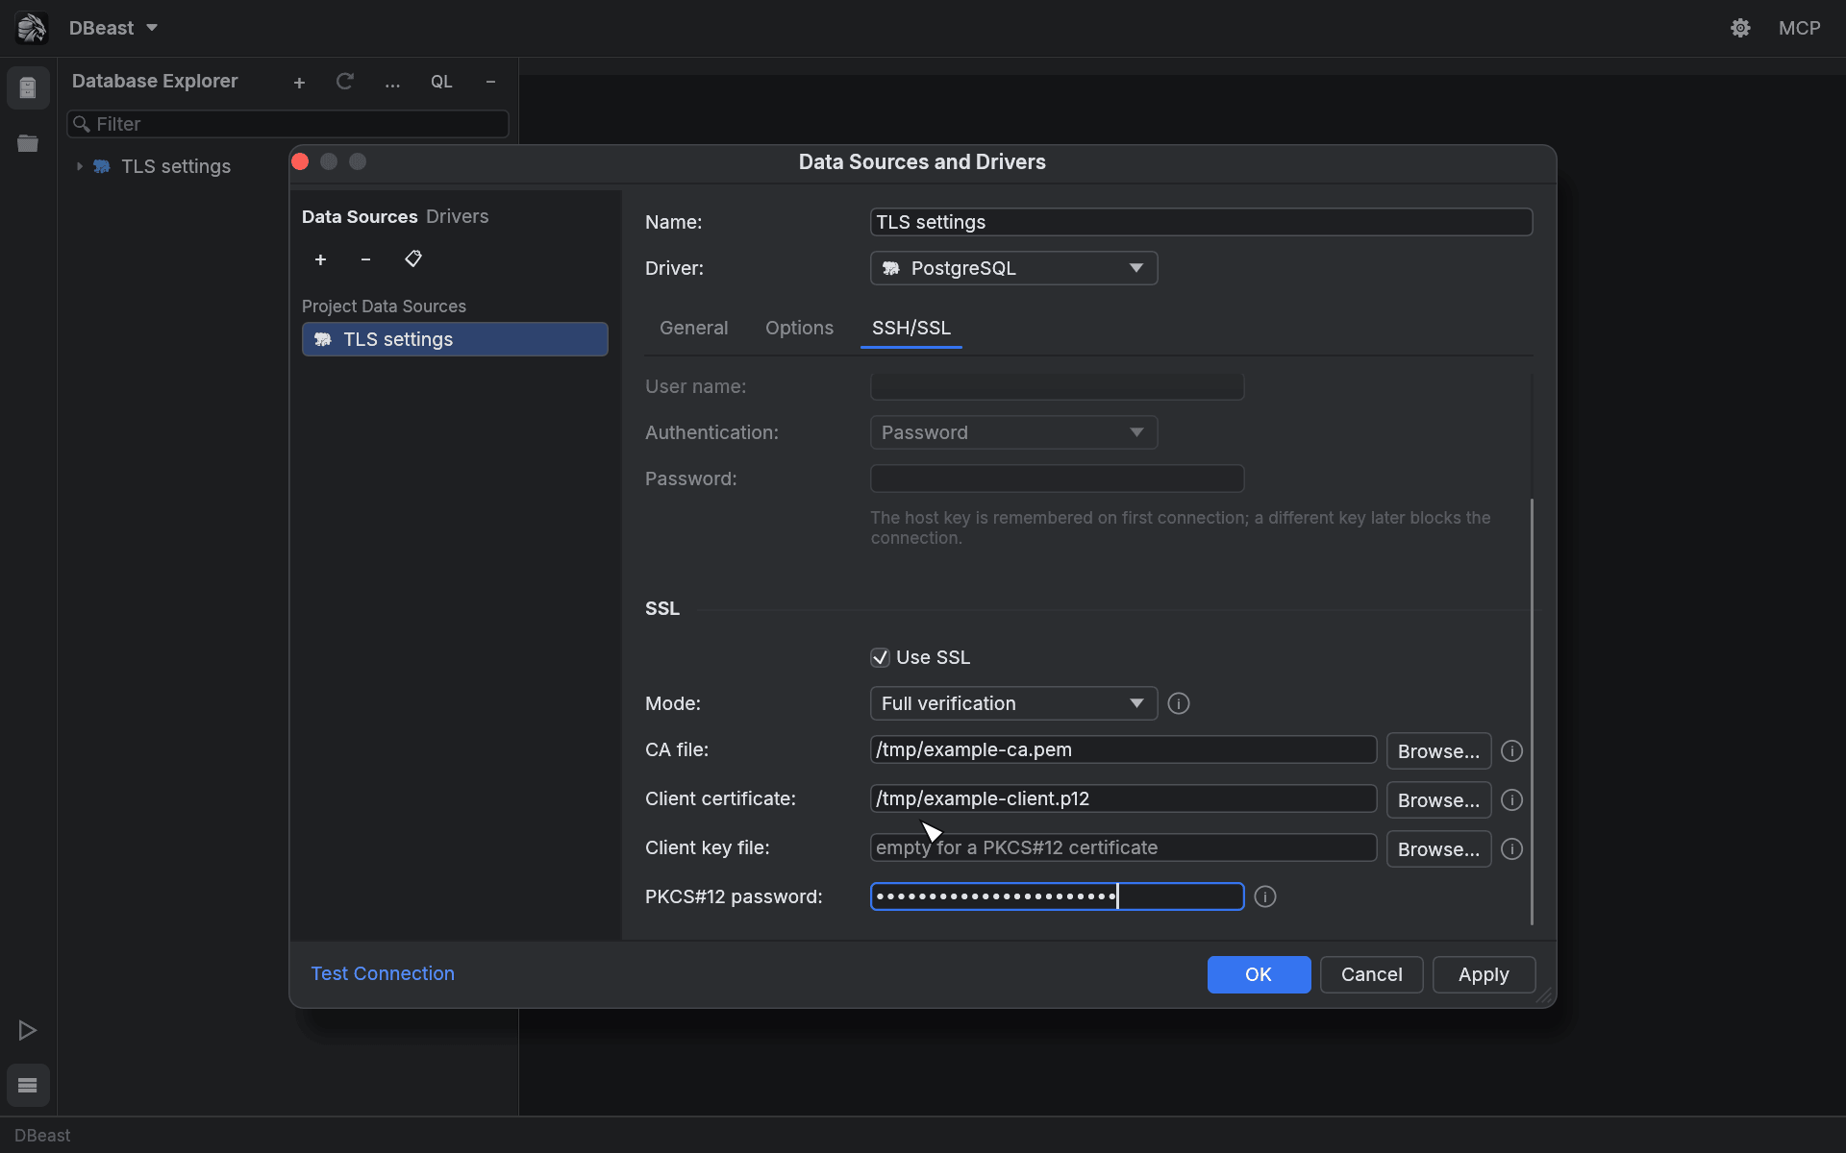The width and height of the screenshot is (1846, 1153).
Task: Collapse Database Explorer with minus icon
Action: click(x=490, y=82)
